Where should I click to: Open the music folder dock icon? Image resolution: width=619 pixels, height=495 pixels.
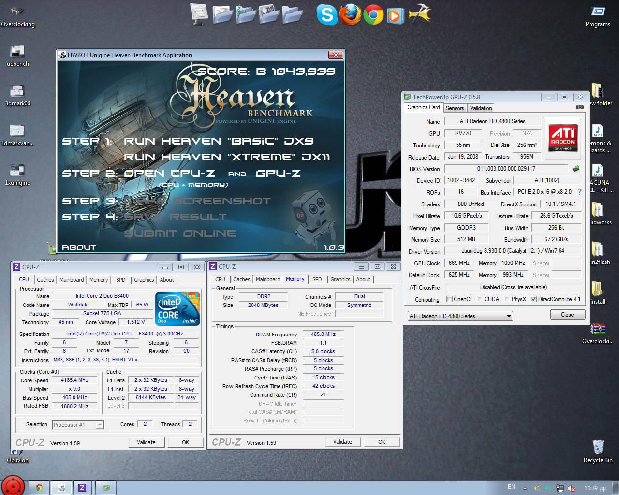tap(246, 15)
